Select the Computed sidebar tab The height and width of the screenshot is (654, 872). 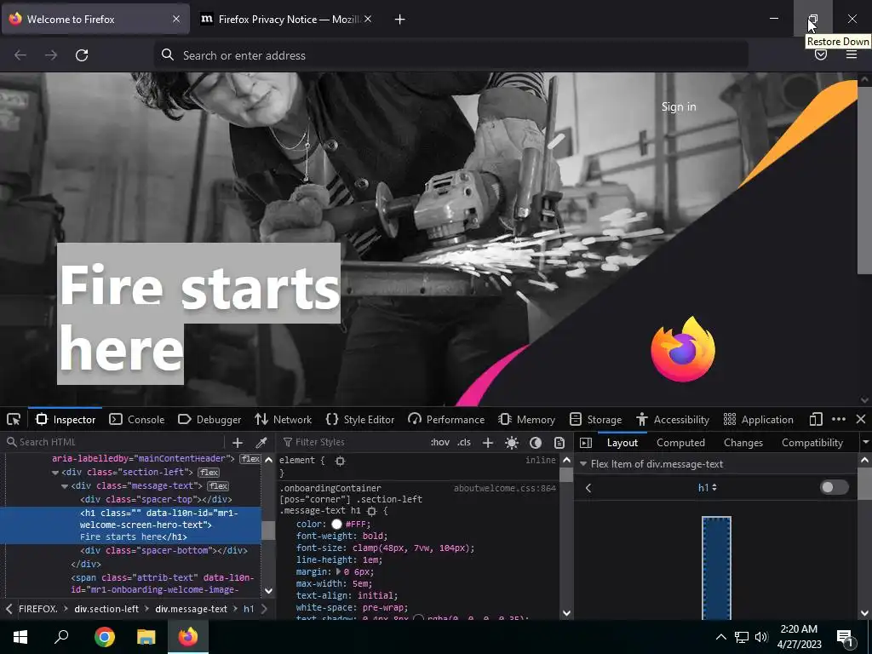coord(680,443)
